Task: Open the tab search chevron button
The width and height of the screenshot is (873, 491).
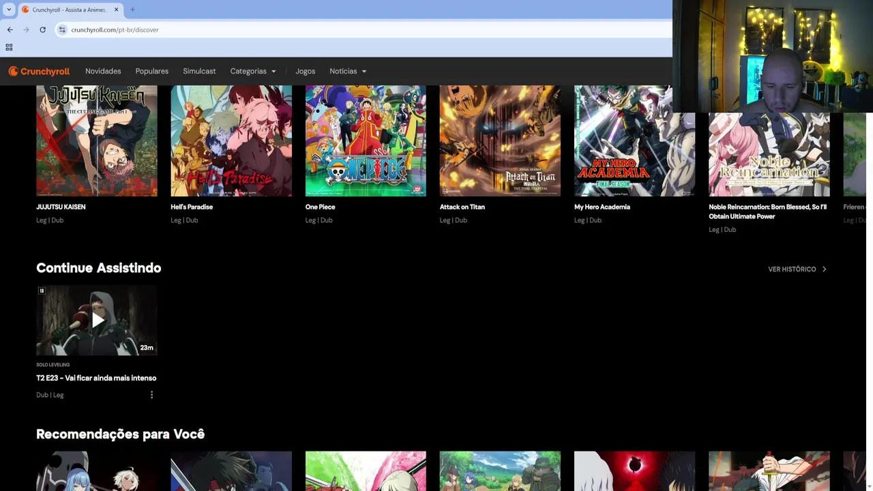Action: click(x=9, y=10)
